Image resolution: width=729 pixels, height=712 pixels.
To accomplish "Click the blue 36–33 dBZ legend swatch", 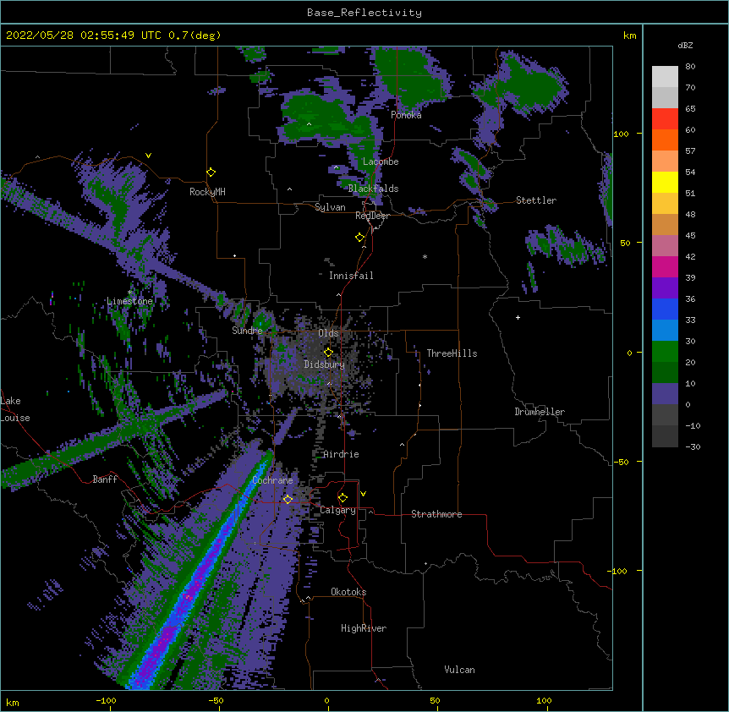I will [665, 309].
